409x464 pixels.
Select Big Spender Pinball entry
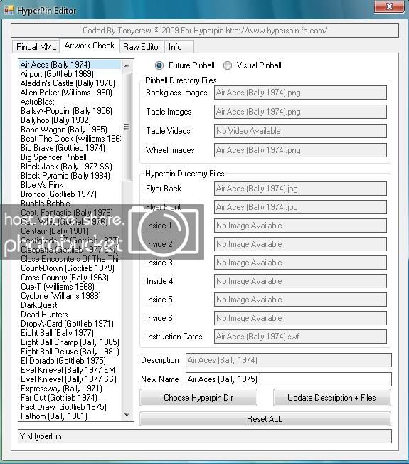[70, 157]
